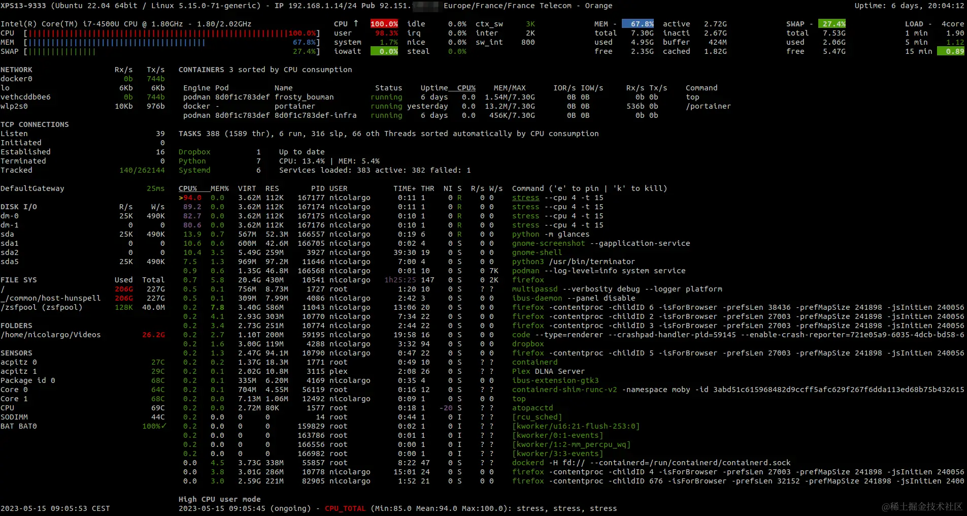Click the /portainer command entry
This screenshot has height=516, width=967.
pos(708,106)
